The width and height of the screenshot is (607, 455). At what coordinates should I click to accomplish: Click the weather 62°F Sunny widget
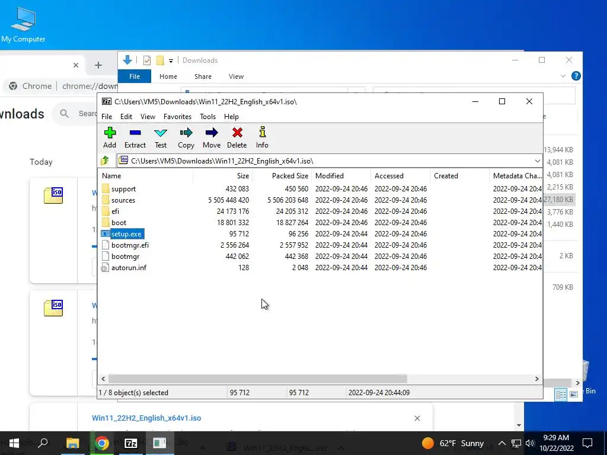point(452,443)
